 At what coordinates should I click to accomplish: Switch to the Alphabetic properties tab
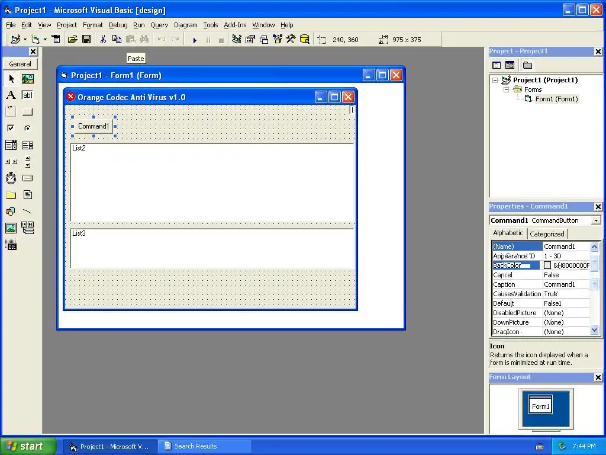[508, 233]
